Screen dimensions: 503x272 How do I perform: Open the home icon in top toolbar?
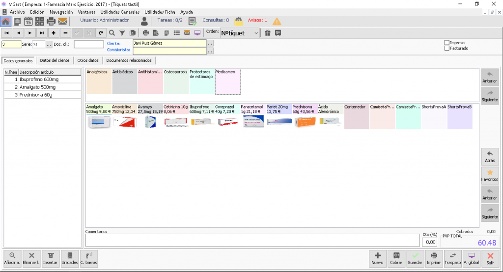(x=6, y=22)
